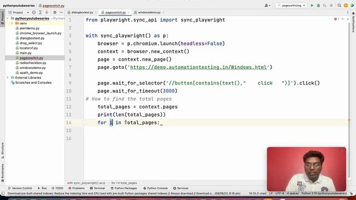The image size is (356, 200).
Task: Close the pagesswitch.py tab
Action: coord(128,12)
